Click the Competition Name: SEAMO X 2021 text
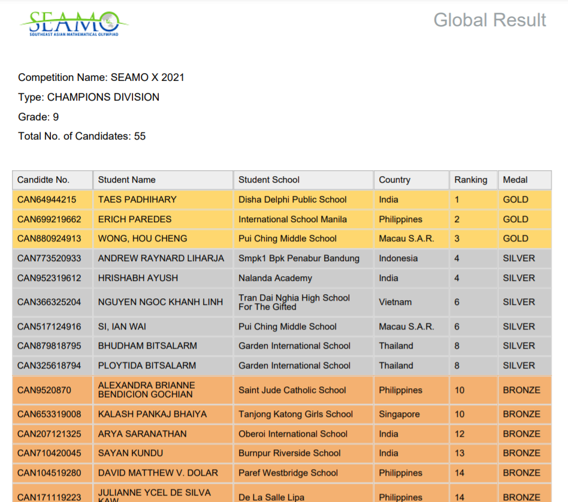The width and height of the screenshot is (568, 502). pos(101,77)
